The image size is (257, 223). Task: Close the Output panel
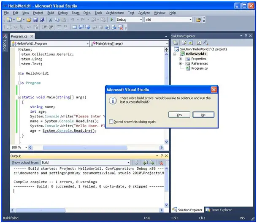point(166,155)
